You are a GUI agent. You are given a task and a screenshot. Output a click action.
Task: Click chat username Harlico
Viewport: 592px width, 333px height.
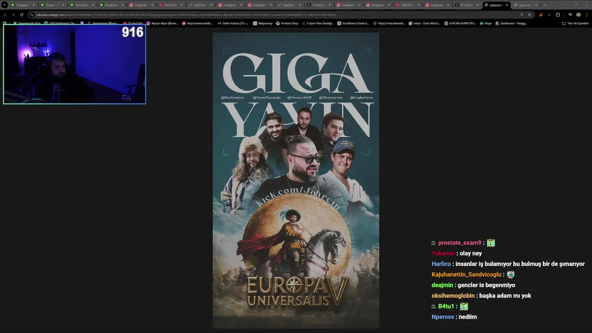441,264
